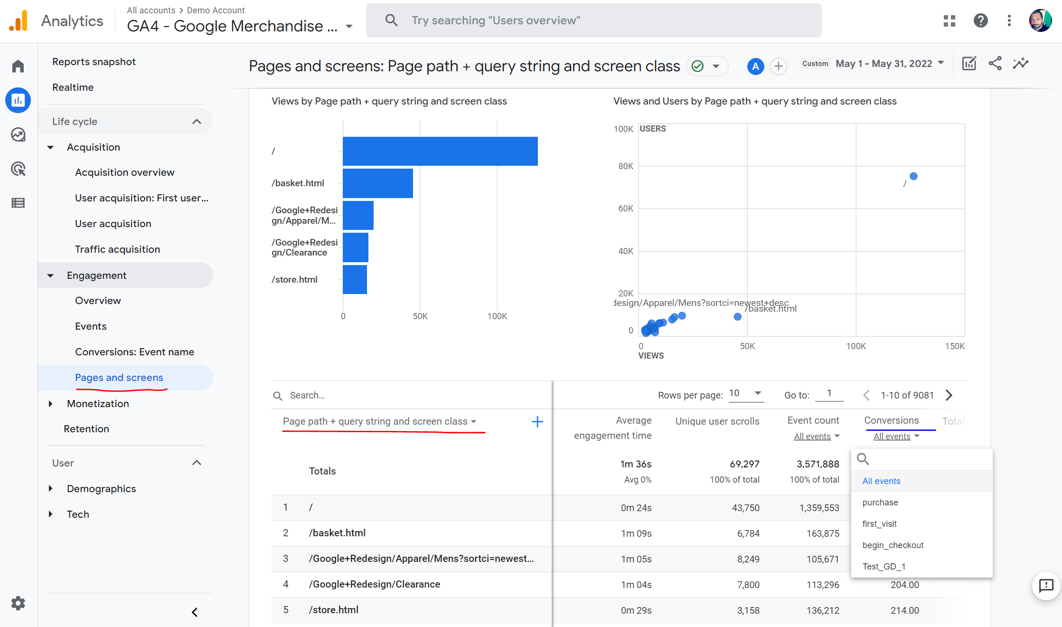Click the Go to page number field

coord(829,394)
